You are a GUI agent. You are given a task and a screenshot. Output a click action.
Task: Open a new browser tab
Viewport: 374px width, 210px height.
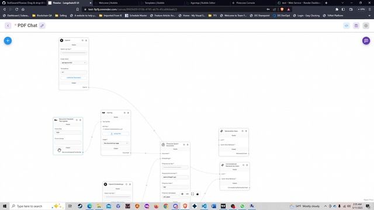(326, 3)
